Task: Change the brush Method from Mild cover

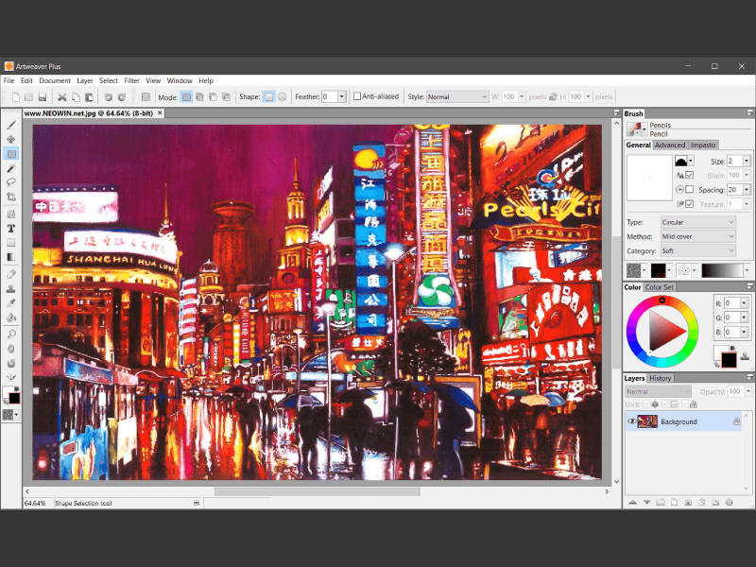Action: (x=699, y=235)
